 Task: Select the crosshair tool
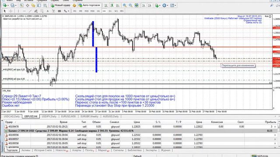pos(10,11)
